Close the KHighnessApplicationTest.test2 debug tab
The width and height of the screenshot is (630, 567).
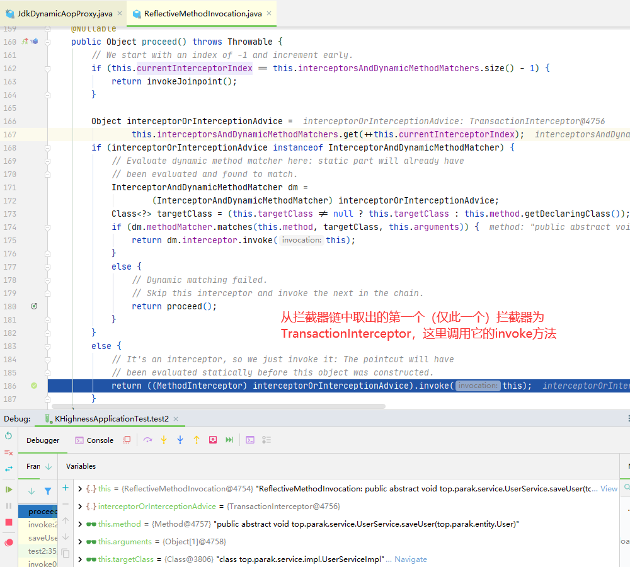click(x=176, y=419)
